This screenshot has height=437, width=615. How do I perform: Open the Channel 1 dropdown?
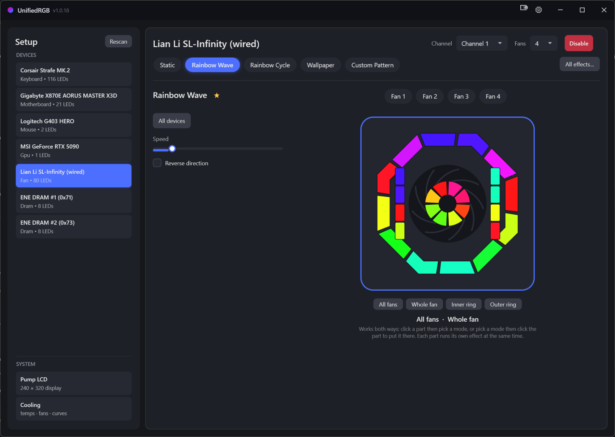(481, 43)
